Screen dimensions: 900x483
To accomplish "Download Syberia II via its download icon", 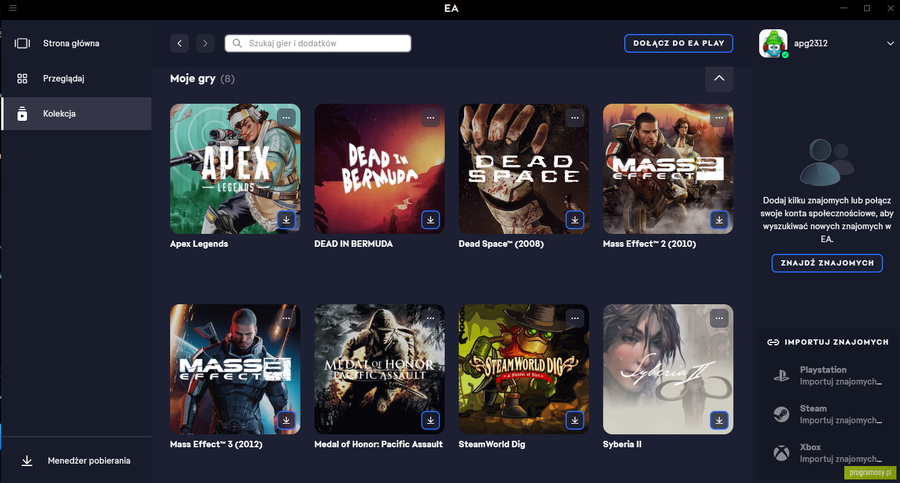I will 719,420.
